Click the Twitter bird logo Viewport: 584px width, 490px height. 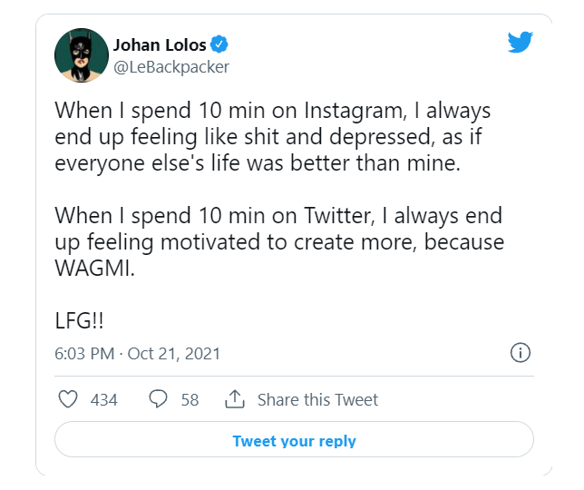[x=521, y=42]
